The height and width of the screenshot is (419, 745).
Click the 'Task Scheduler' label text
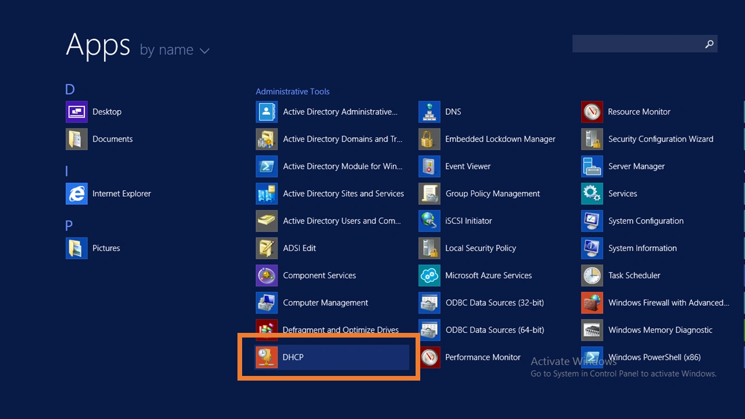pyautogui.click(x=634, y=275)
